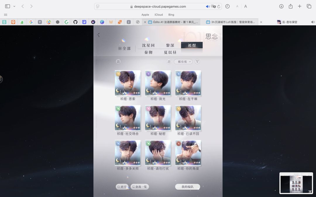Click the deepspace-cloud.papegames.com address bar
The height and width of the screenshot is (197, 316).
158,6
